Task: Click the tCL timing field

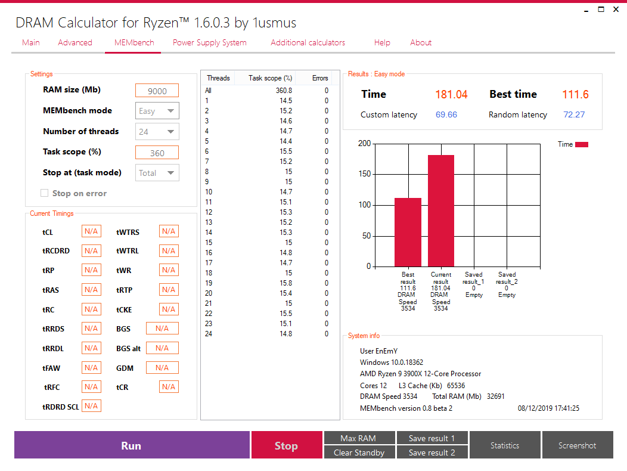Action: coord(91,231)
